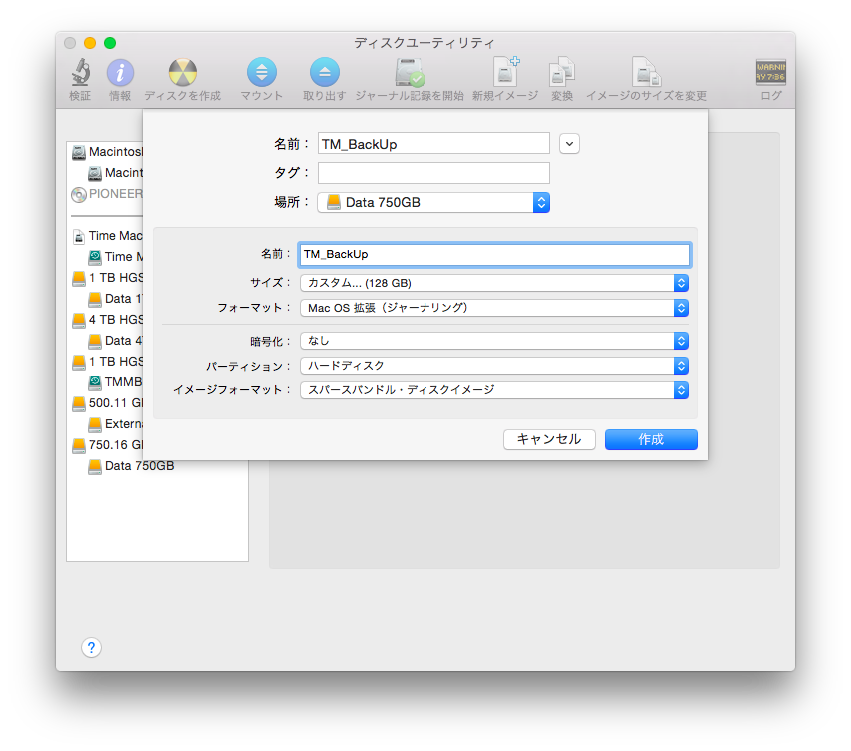The width and height of the screenshot is (851, 751).
Task: Click the イメージのサイズを変更 toolbar icon
Action: pos(646,72)
